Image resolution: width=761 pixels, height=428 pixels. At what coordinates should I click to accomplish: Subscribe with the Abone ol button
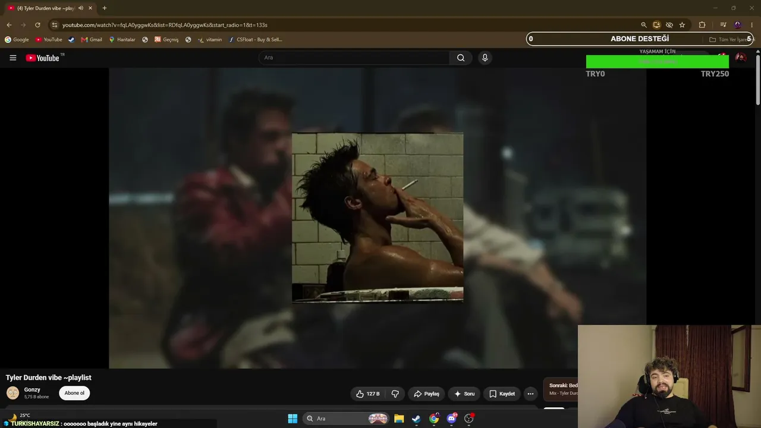74,393
